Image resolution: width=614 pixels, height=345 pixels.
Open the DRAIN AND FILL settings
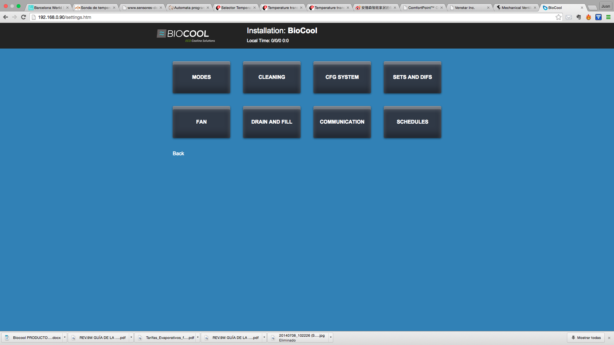coord(272,122)
